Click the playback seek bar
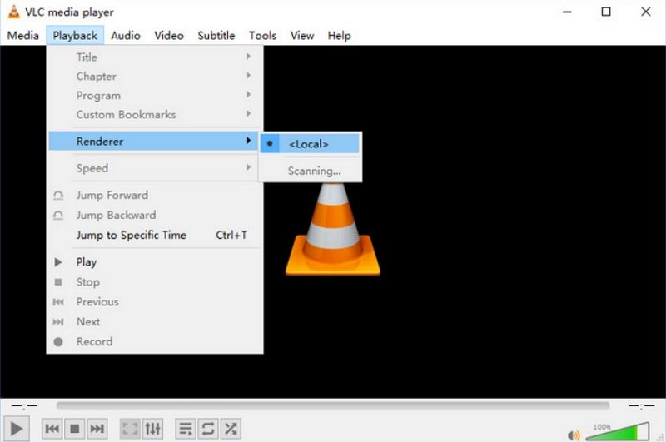This screenshot has height=442, width=666. pyautogui.click(x=332, y=405)
